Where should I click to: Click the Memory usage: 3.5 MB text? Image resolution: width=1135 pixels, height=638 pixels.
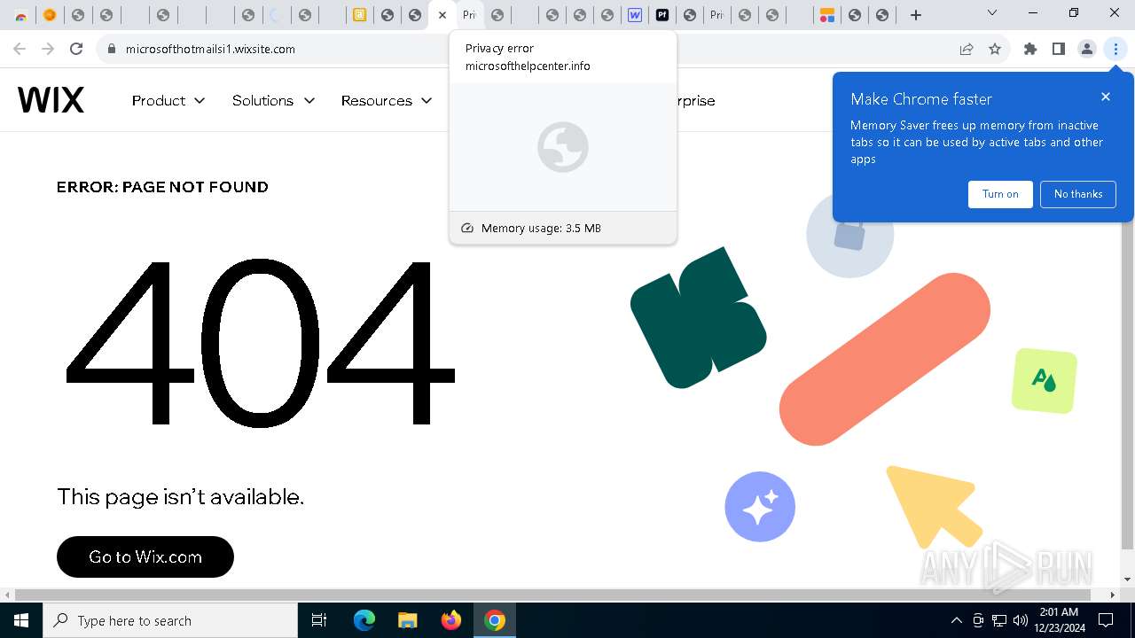click(541, 228)
